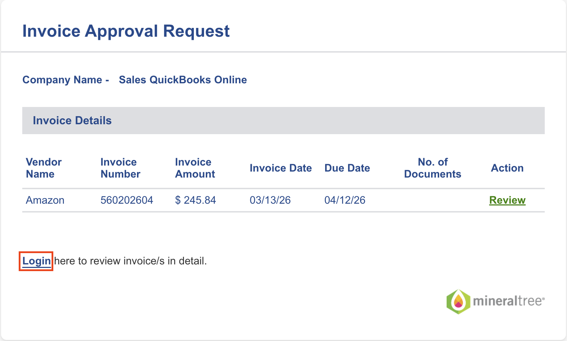
Task: Select the Invoice Approval Request heading
Action: click(x=126, y=31)
